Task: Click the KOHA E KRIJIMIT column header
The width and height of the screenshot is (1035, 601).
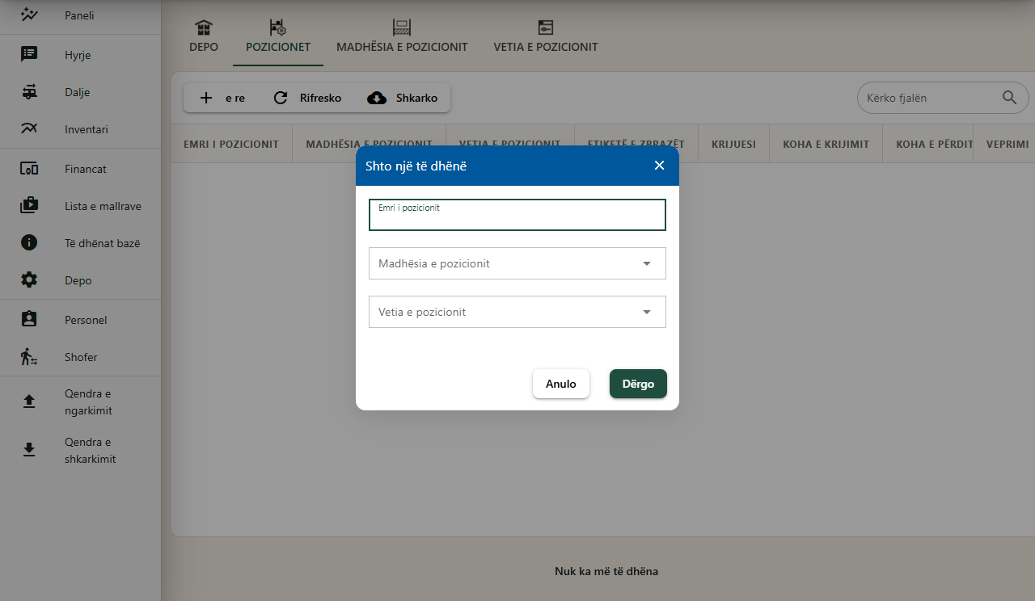Action: click(826, 144)
